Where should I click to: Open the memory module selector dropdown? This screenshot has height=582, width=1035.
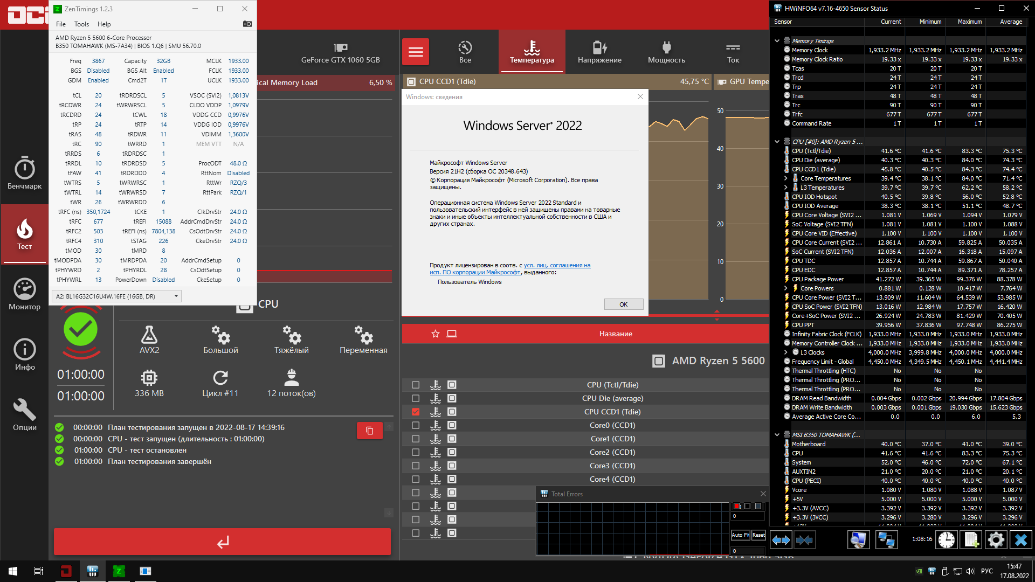click(x=116, y=296)
